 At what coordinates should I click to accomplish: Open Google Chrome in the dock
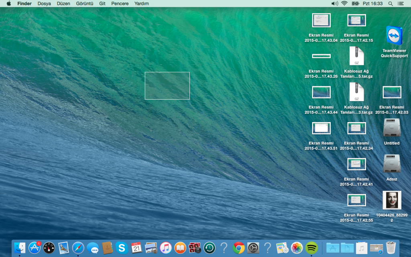tap(238, 248)
